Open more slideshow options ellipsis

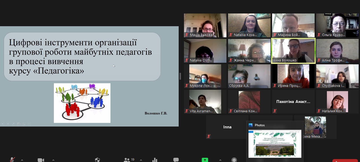tap(29, 124)
